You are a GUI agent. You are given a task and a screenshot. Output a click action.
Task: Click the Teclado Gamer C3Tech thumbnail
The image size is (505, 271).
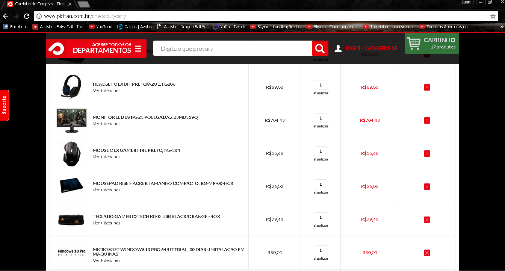coord(71,220)
